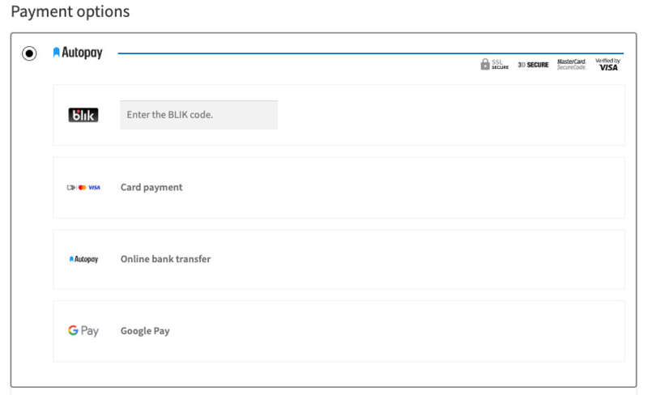
Task: Click the small Autopay logo in bank transfer row
Action: tap(83, 259)
